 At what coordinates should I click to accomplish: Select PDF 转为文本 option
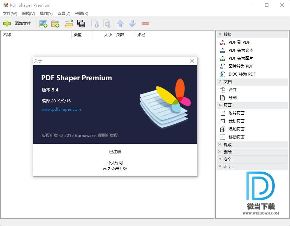click(241, 50)
